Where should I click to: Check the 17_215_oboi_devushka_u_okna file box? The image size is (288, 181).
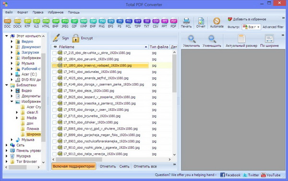54,53
